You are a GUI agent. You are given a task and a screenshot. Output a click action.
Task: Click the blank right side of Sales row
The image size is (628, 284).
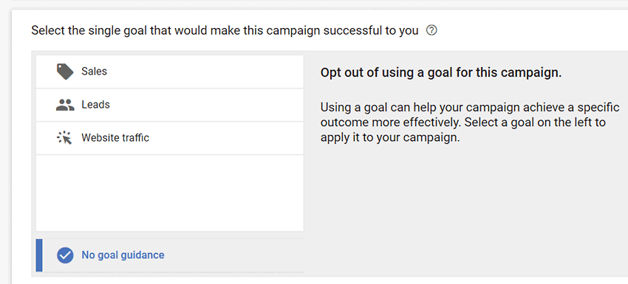(225, 72)
